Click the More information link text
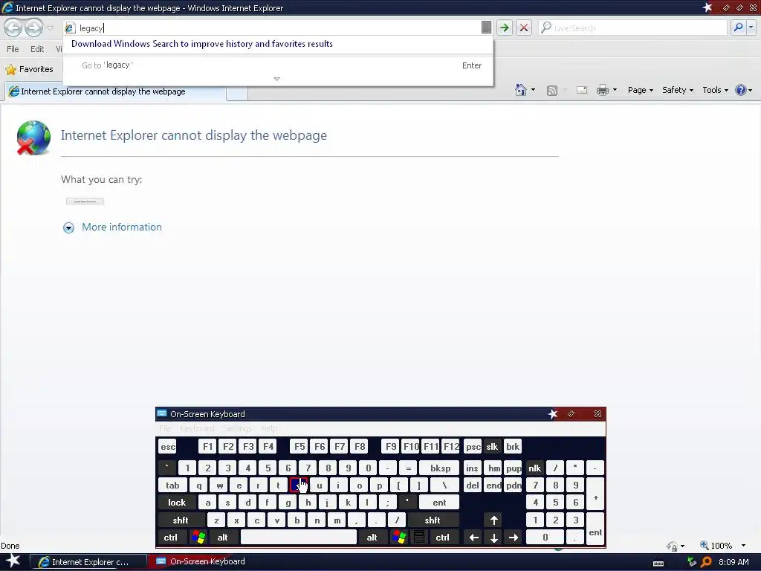 coord(122,227)
